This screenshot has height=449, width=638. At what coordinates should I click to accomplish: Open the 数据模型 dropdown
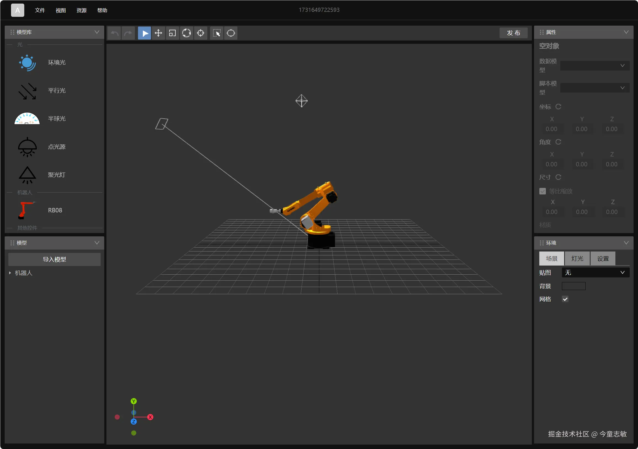click(595, 66)
